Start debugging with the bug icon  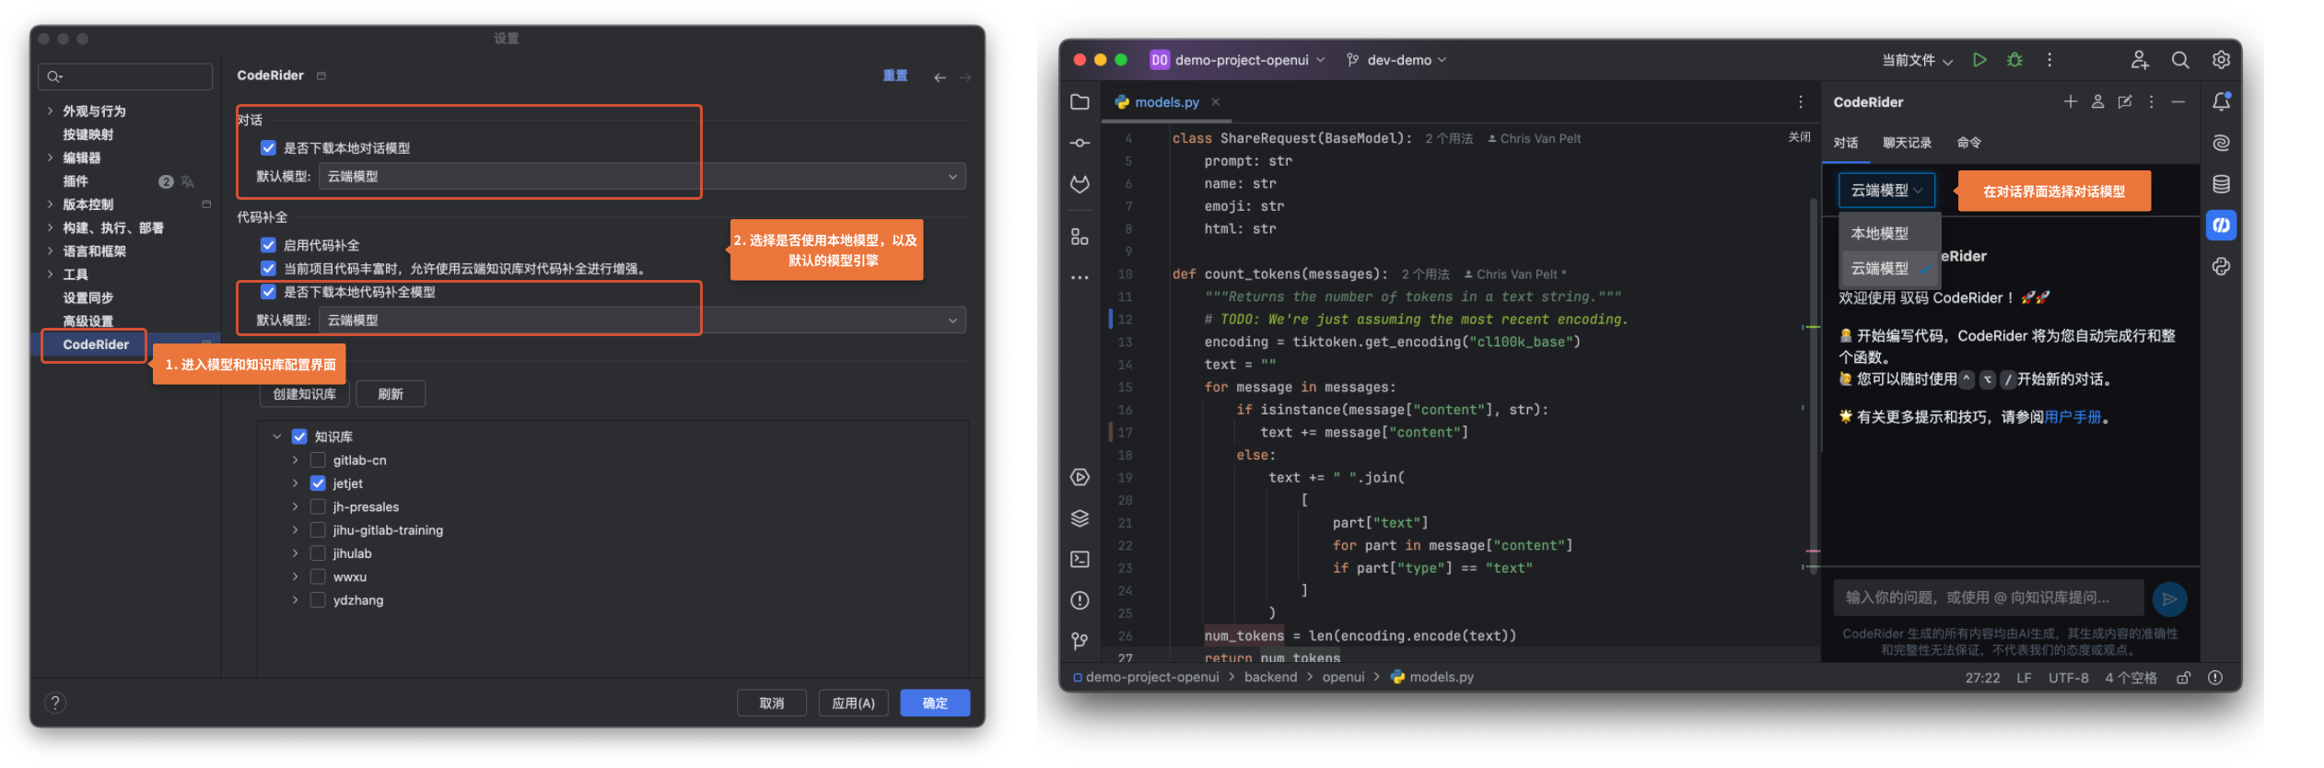tap(2015, 60)
